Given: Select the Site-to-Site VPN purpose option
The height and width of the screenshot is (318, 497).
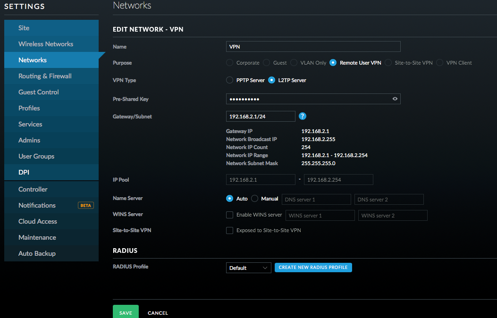Looking at the screenshot, I should tap(388, 63).
